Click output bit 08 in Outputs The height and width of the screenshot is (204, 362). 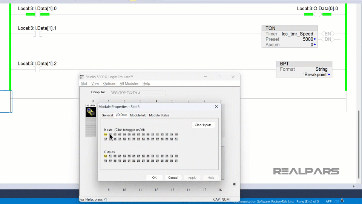click(143, 156)
